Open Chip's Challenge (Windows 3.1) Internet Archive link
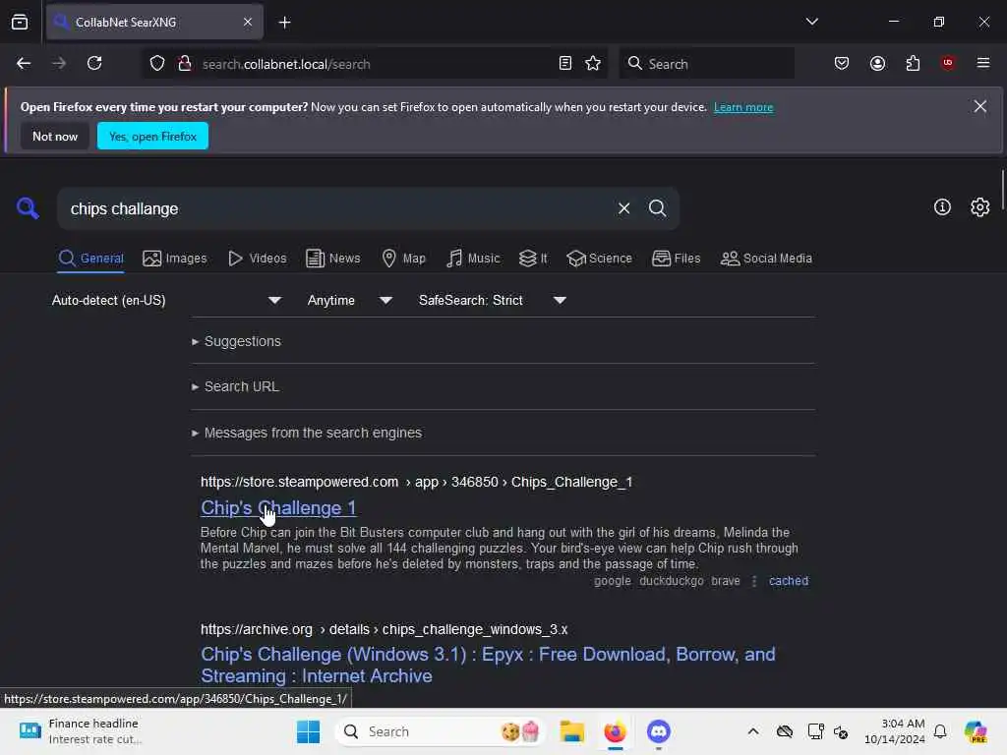This screenshot has height=755, width=1007. pos(488,666)
